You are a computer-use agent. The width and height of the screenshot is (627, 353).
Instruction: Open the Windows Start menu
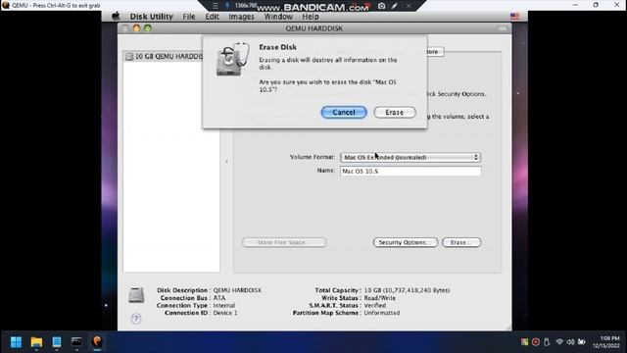pyautogui.click(x=16, y=342)
